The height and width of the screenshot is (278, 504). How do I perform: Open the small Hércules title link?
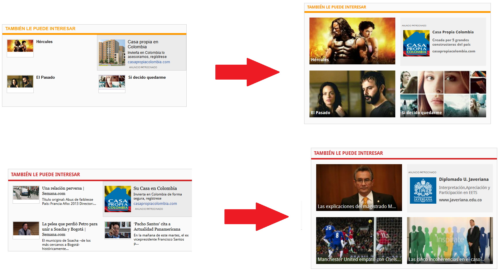coord(45,42)
